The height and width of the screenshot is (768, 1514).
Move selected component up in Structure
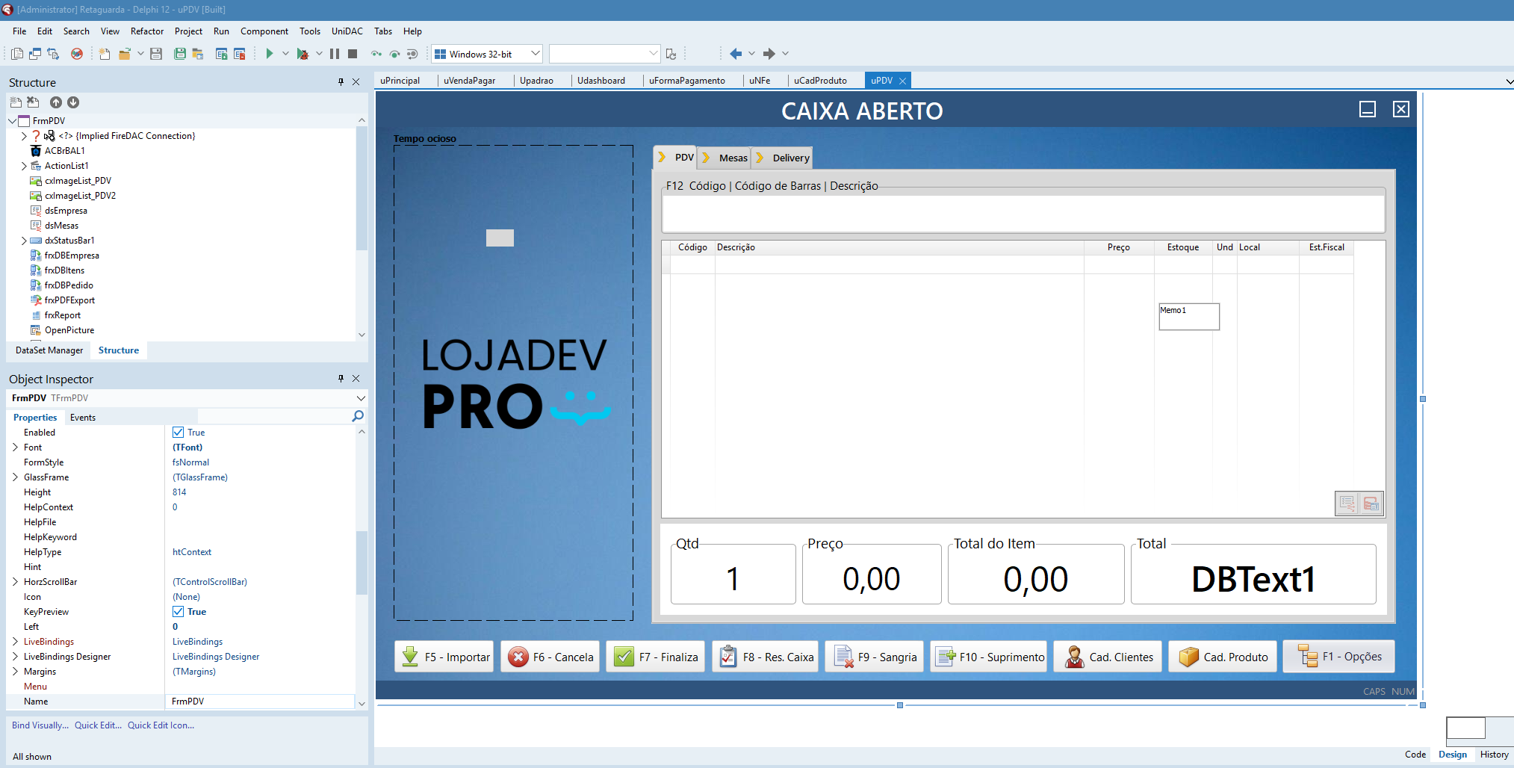[56, 102]
